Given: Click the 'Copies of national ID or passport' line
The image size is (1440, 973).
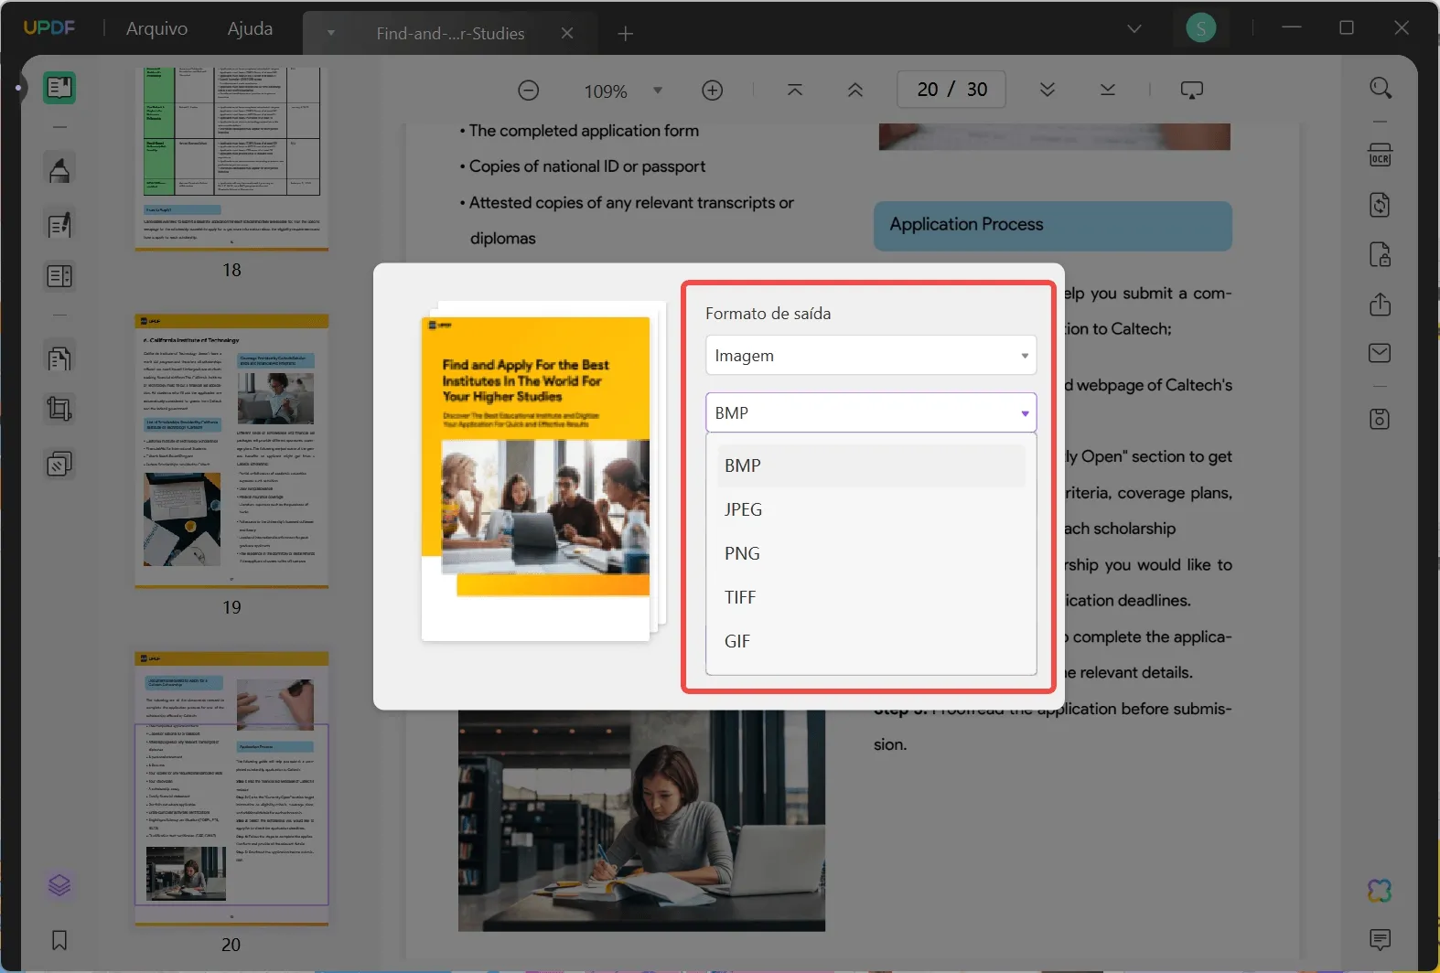Looking at the screenshot, I should 587,166.
